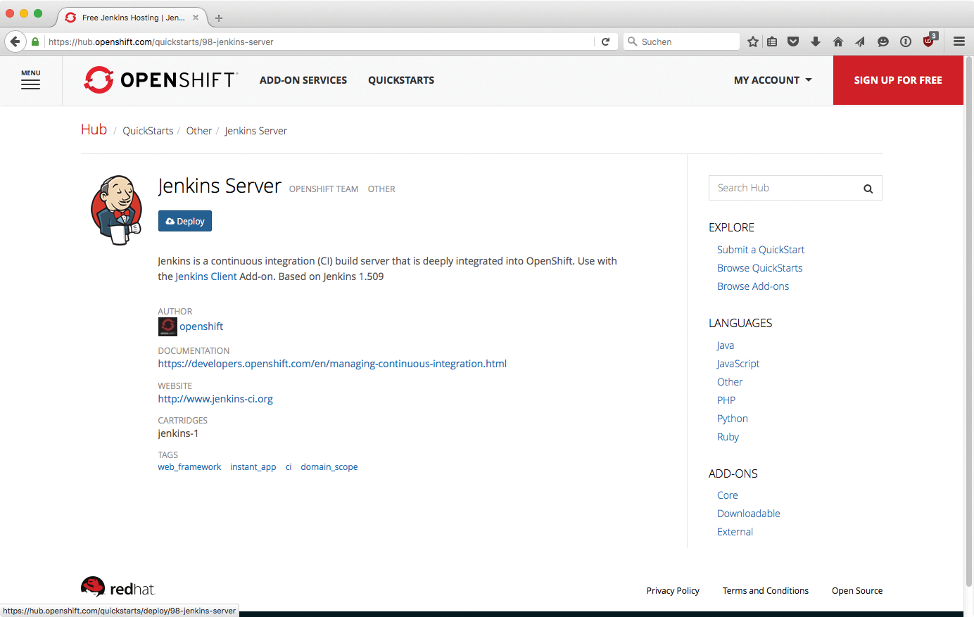Click SIGN UP FOR FREE button
Screen dimensions: 974x617
[x=898, y=80]
